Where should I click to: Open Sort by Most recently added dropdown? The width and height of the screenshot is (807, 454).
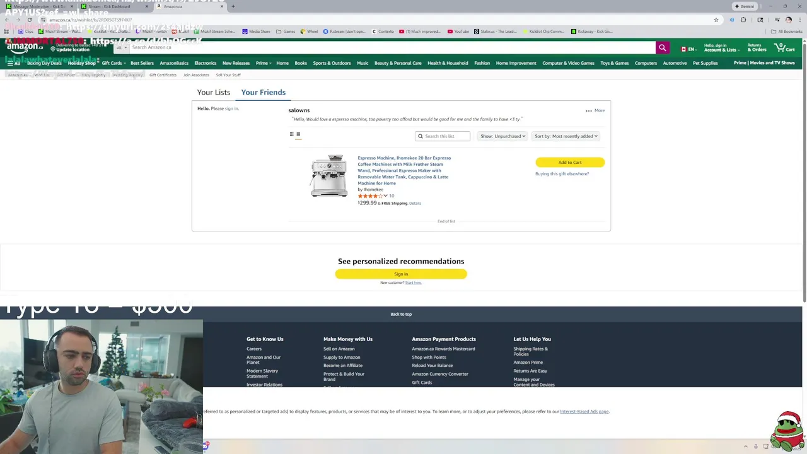pos(566,136)
